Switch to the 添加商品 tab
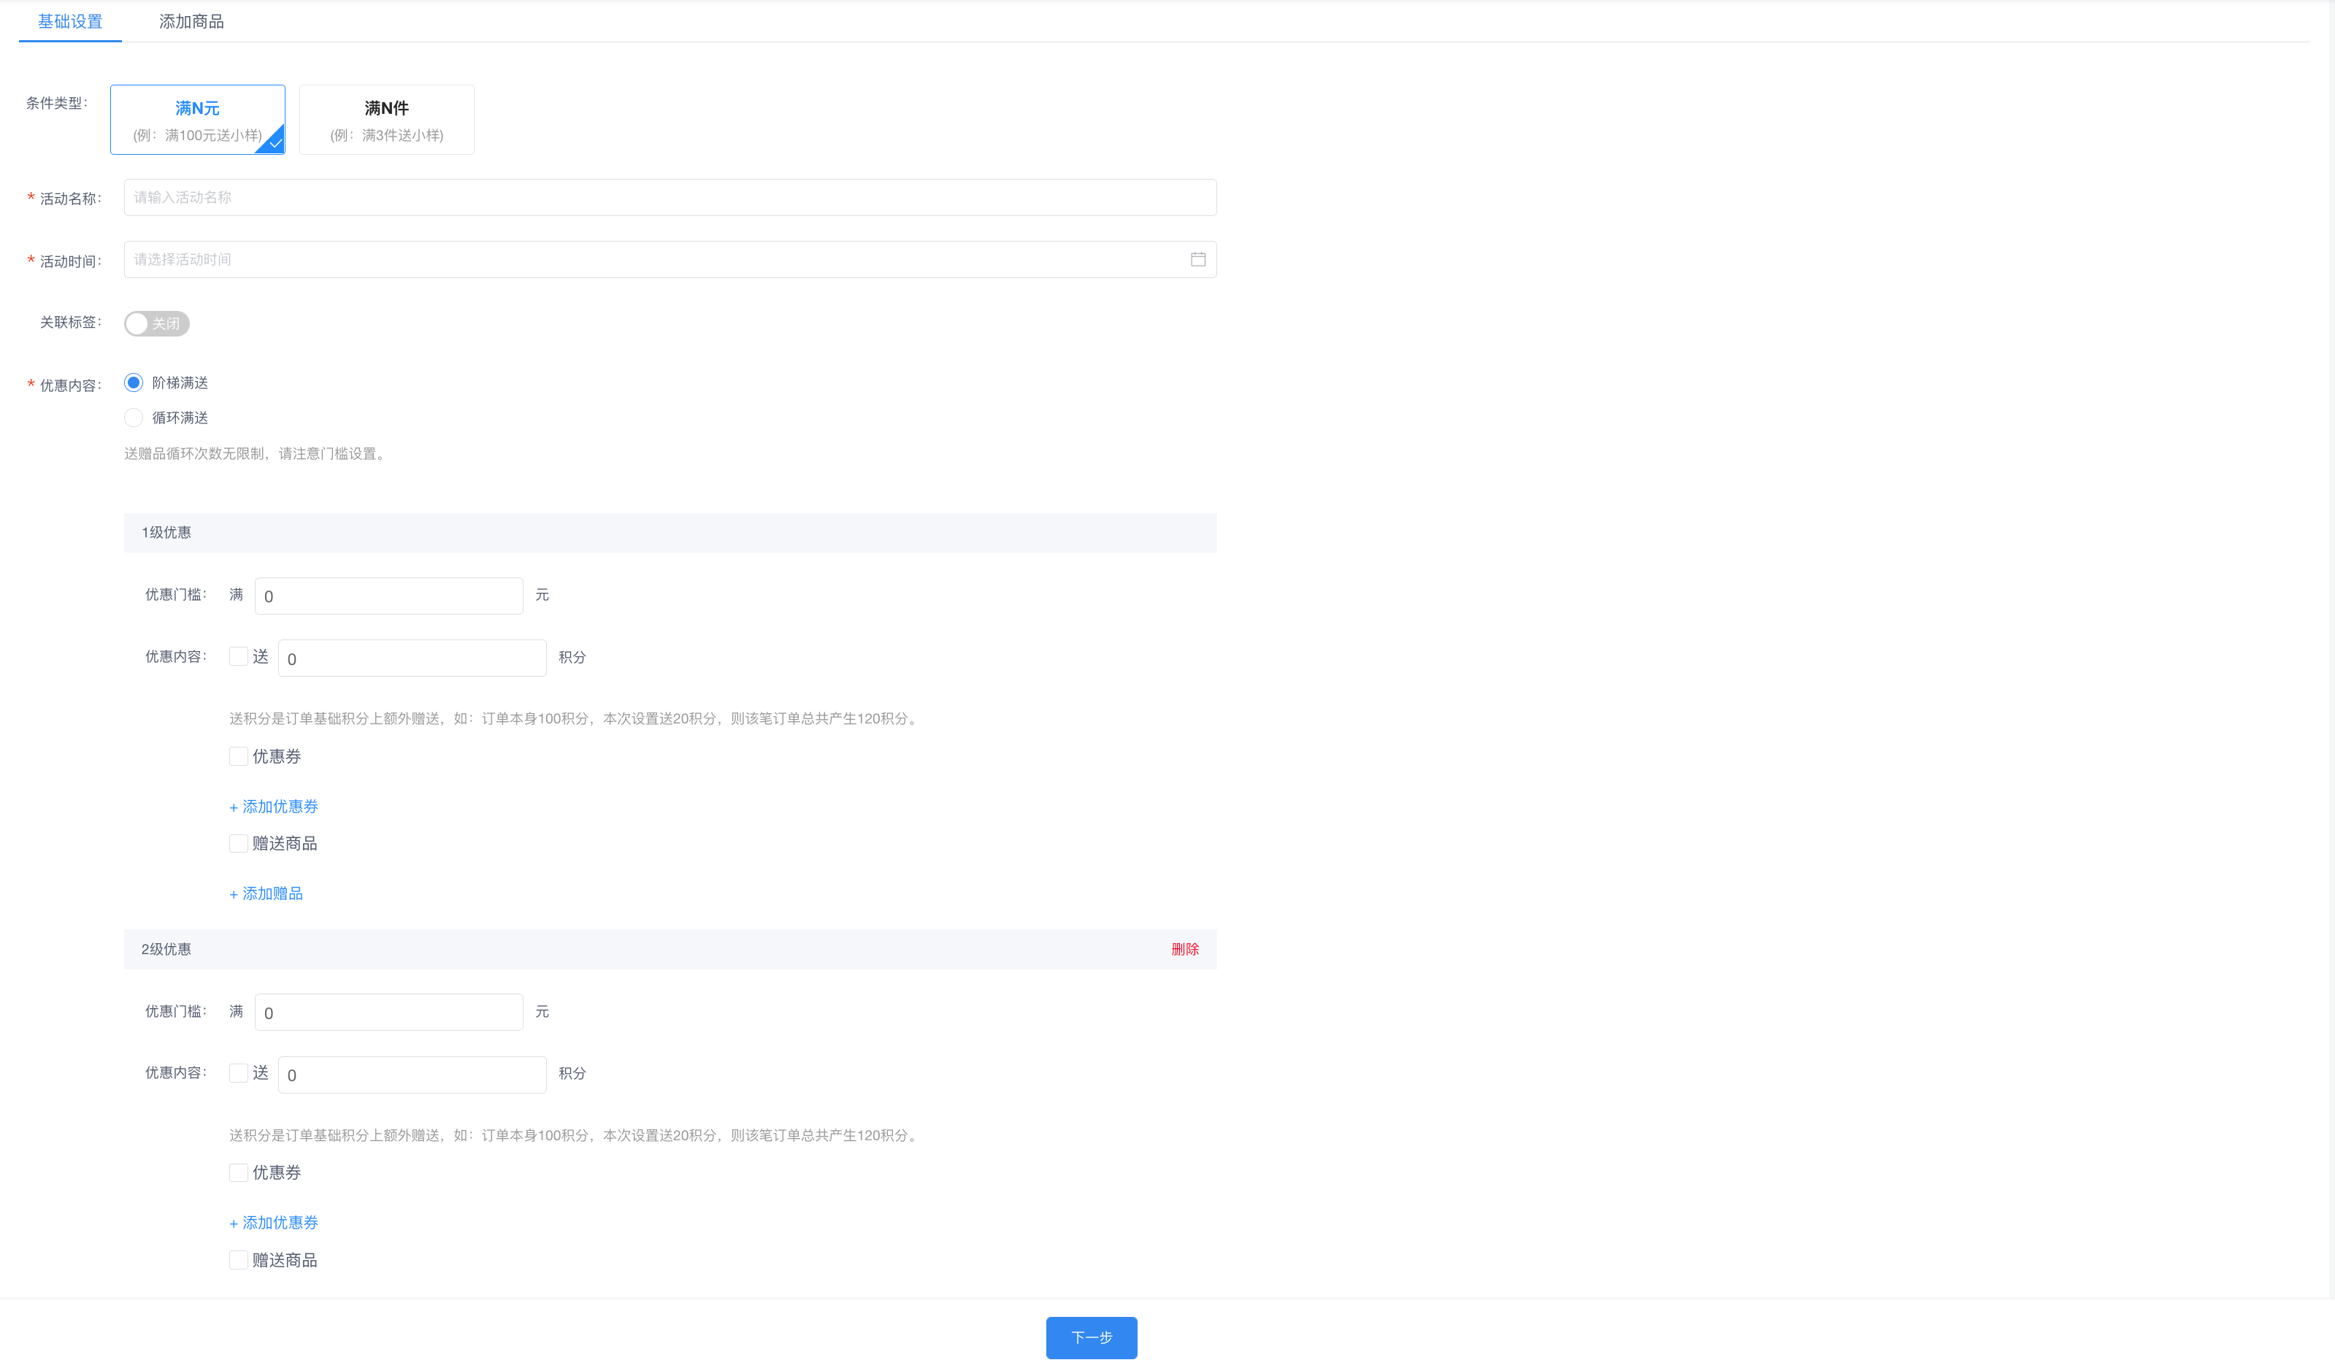The image size is (2335, 1368). (191, 21)
